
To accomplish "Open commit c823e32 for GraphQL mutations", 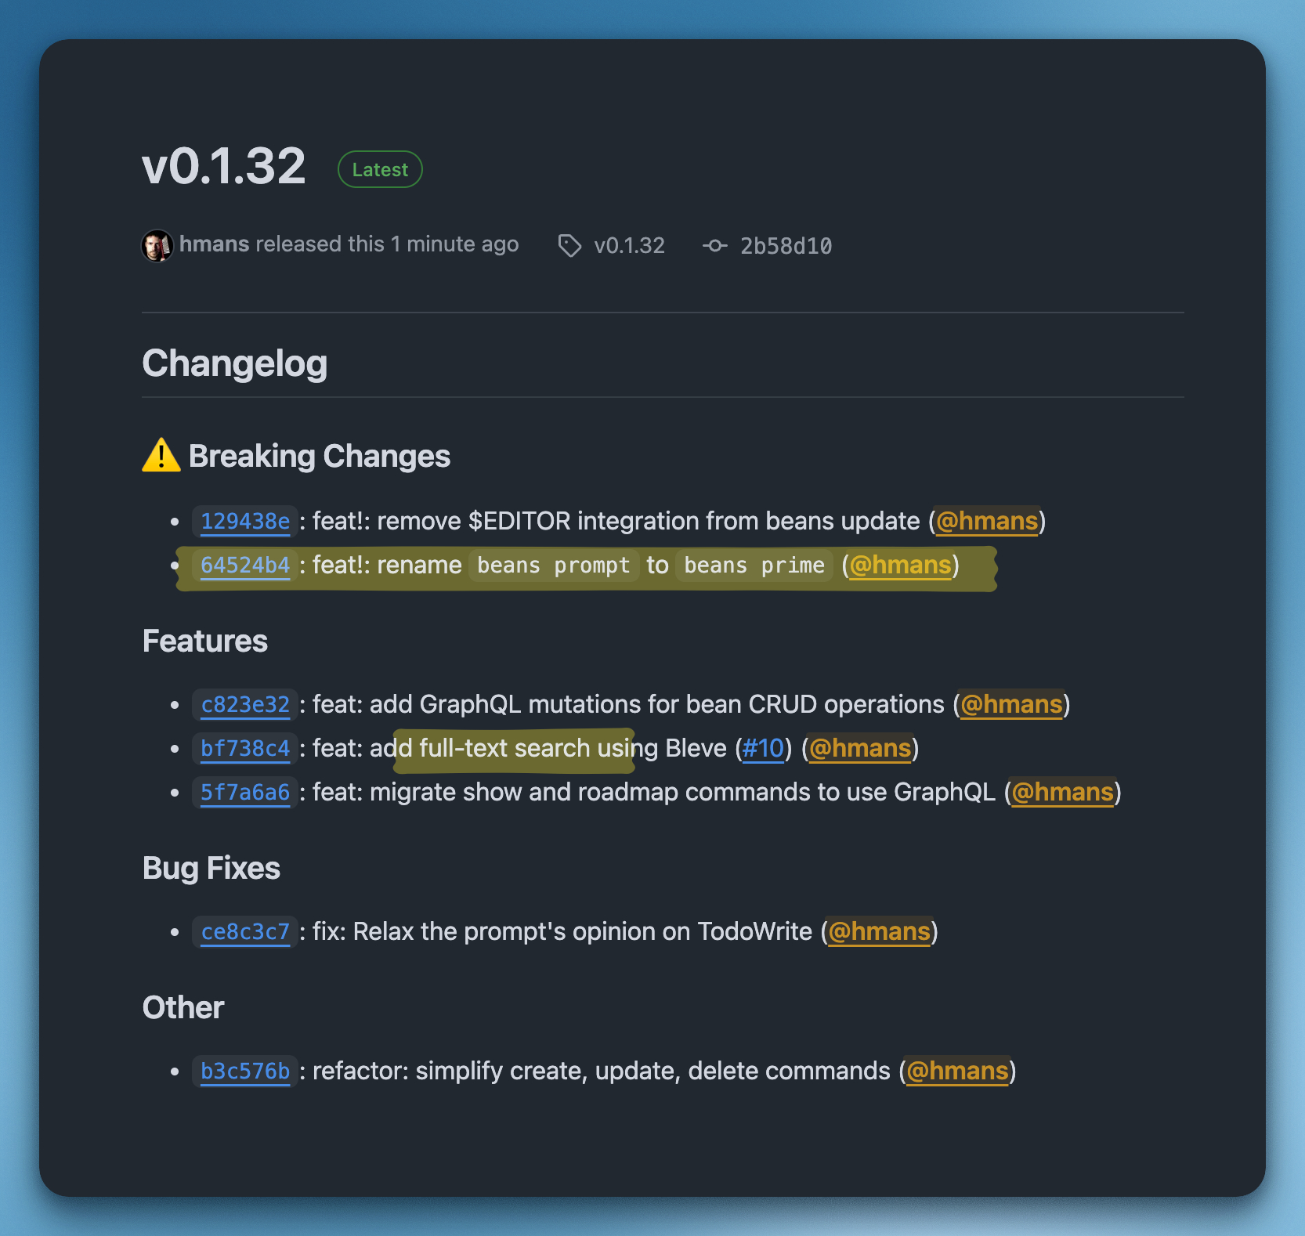I will point(245,705).
